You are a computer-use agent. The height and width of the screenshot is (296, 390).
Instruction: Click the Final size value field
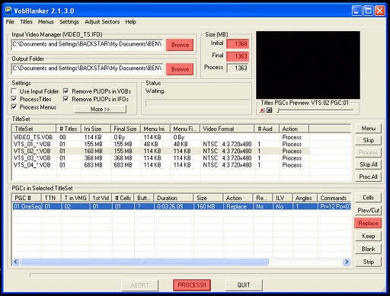238,56
